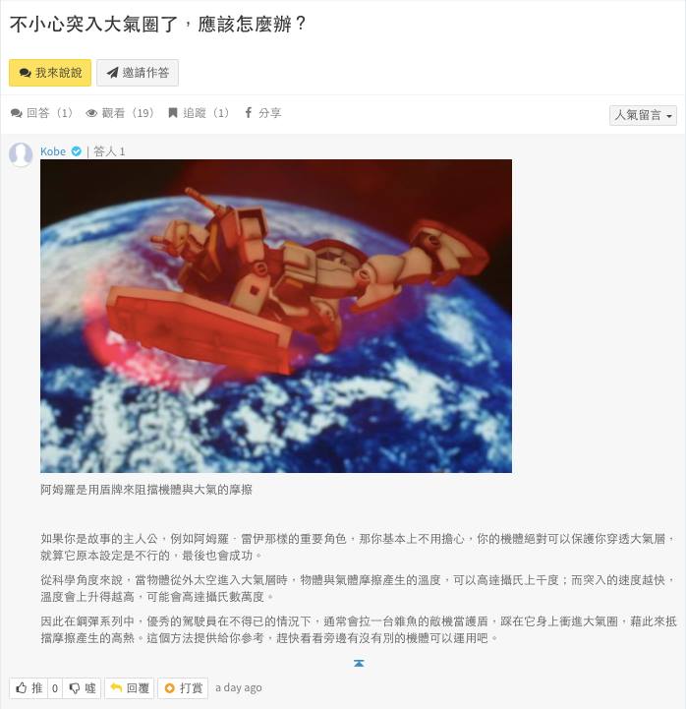The image size is (686, 709).
Task: Click the 分享 share link
Action: coord(262,113)
